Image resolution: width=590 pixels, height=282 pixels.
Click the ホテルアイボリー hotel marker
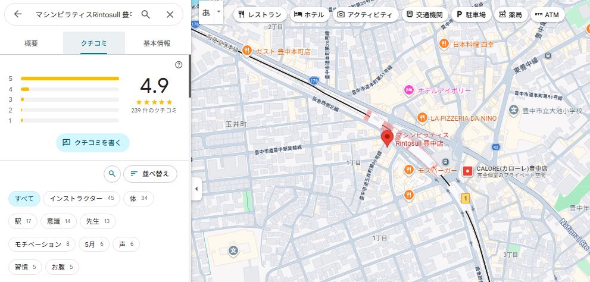408,90
